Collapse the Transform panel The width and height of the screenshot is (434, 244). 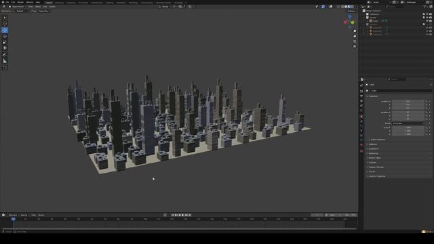click(374, 96)
